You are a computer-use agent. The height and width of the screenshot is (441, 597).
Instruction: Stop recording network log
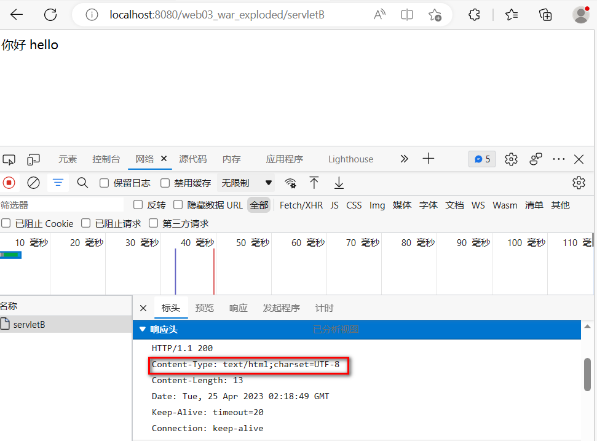[9, 183]
